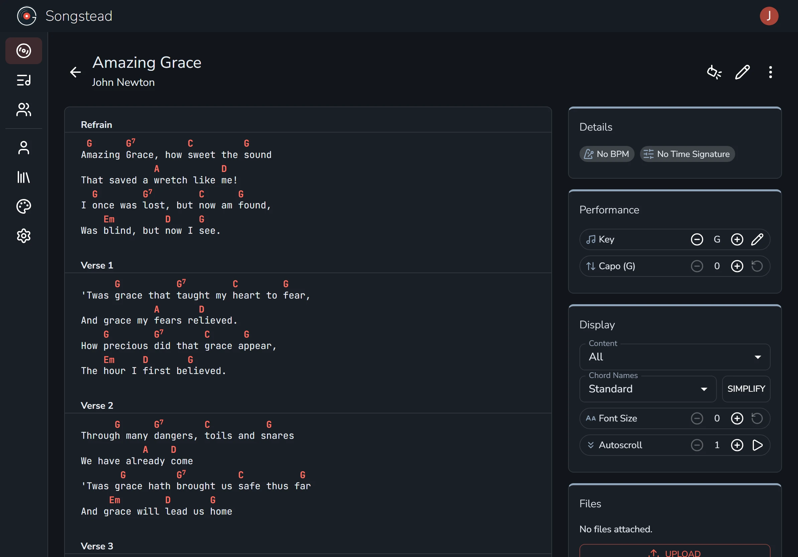The image size is (798, 557).
Task: Click the author name John Newton
Action: [123, 82]
